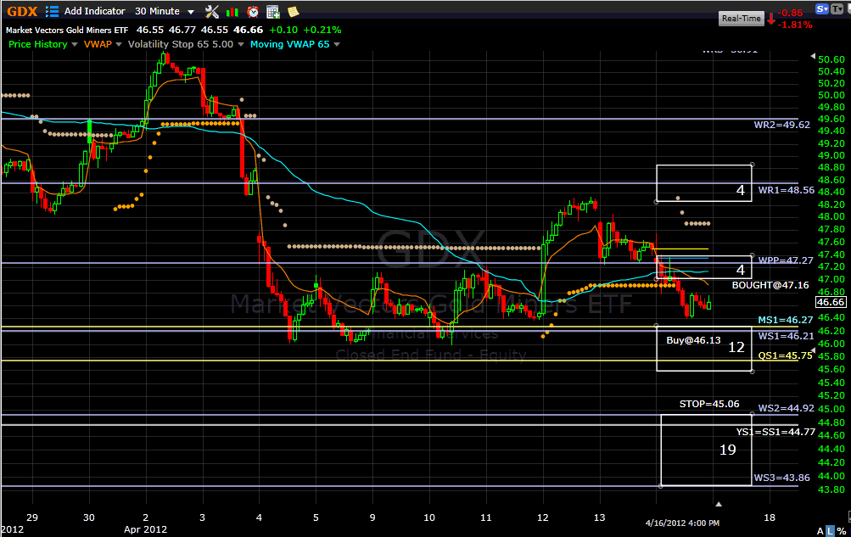Click the Buy@46.13 annotation text
The height and width of the screenshot is (537, 851).
click(693, 341)
